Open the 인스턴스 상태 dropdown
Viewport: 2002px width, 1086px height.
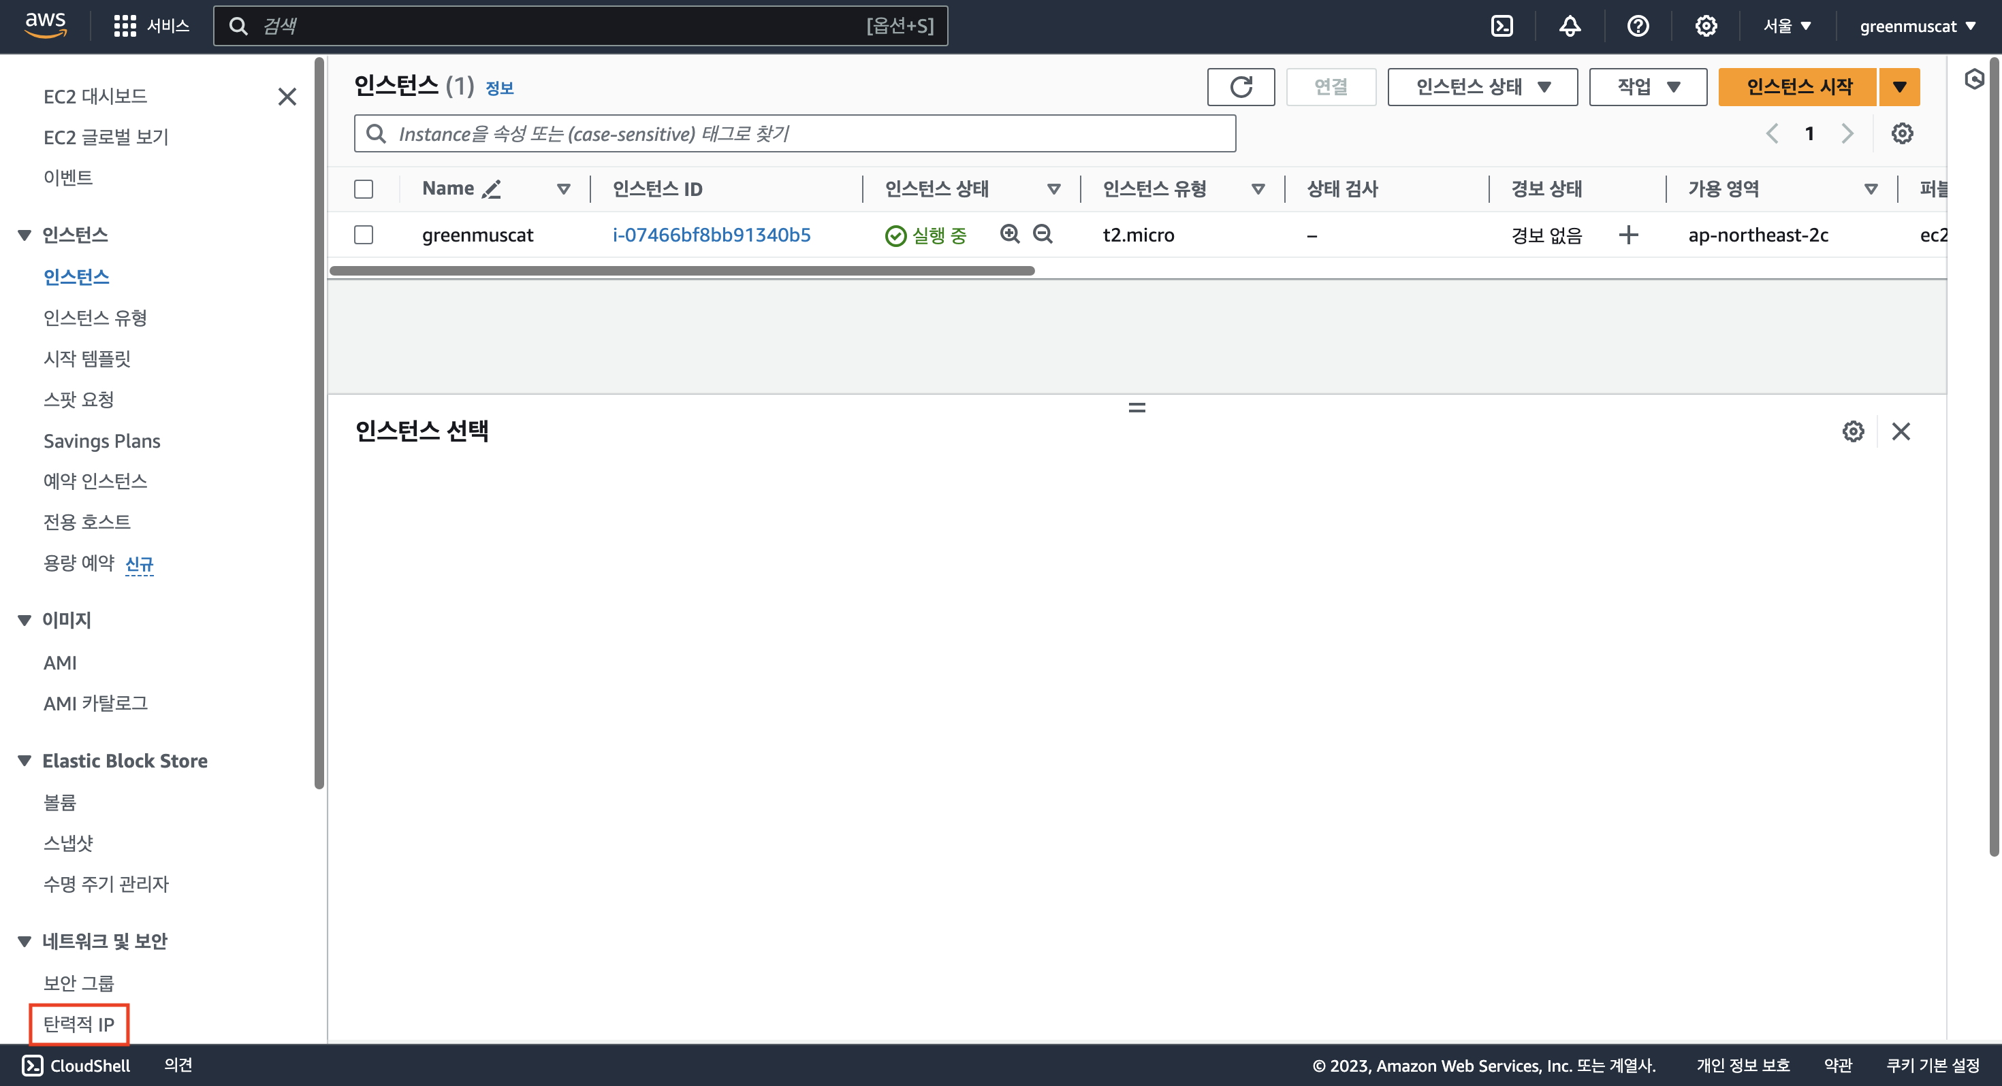click(x=1482, y=86)
